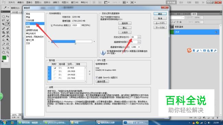Enable scratch disk F:\ checkbox
223x125 pixels.
point(55,78)
